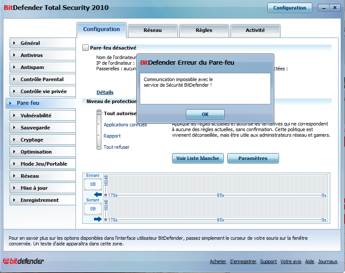The height and width of the screenshot is (273, 345).
Task: Select the Applications connues protection level
Action: point(125,125)
